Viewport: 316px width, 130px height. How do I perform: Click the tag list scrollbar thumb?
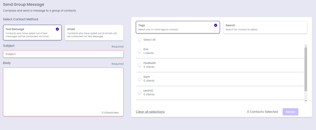pyautogui.click(x=306, y=69)
